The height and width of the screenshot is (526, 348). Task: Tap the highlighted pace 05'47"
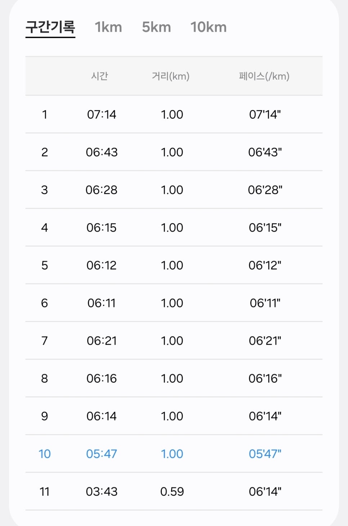(x=265, y=454)
